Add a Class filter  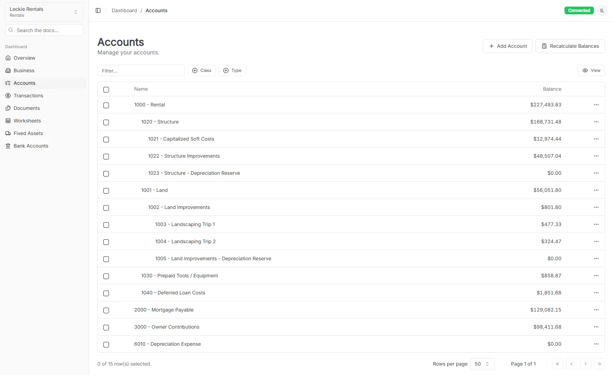(x=201, y=70)
